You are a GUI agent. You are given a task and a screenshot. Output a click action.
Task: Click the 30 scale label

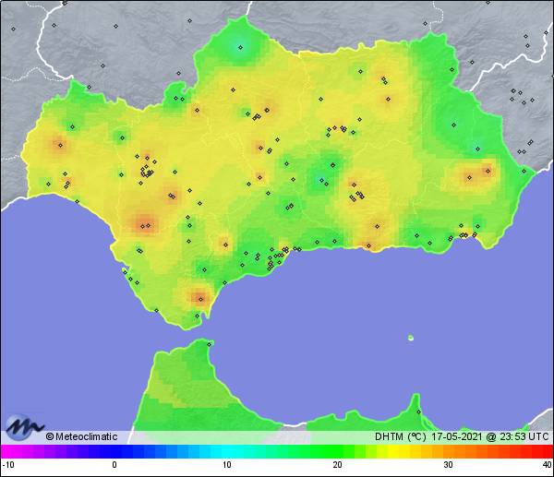tap(449, 465)
